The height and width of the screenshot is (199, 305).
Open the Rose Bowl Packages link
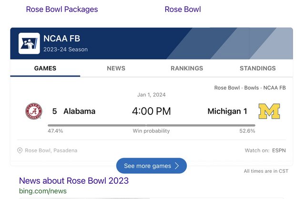click(62, 10)
